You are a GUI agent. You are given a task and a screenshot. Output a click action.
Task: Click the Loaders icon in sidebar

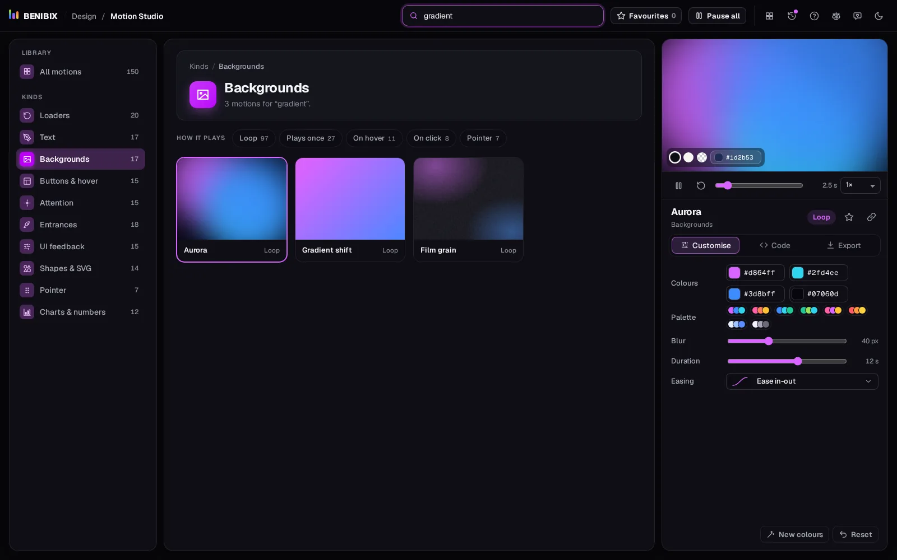(27, 115)
